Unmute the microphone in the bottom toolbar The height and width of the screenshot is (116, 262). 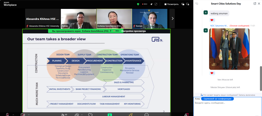point(7,114)
